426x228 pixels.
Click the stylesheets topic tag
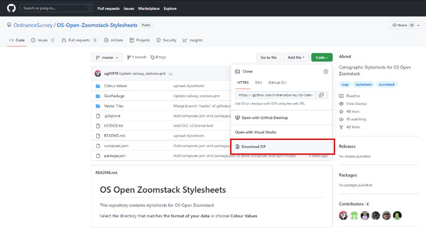coord(364,85)
